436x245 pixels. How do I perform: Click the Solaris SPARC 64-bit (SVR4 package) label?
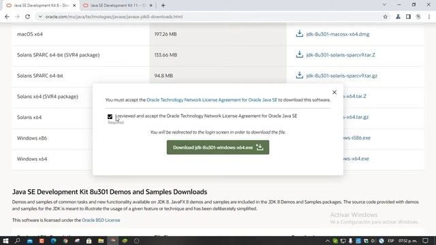[x=59, y=55]
